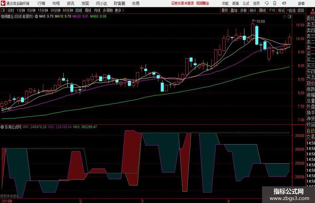Click the red 恒顺醋业 stock name link

tap(203, 3)
